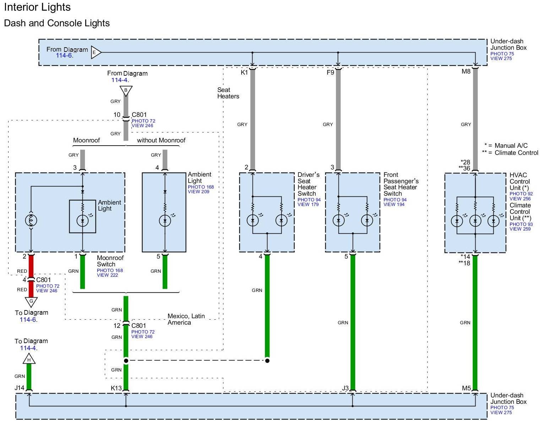
Task: Click the 'Front Passenger's Seat Heater Switch' label
Action: 401,184
